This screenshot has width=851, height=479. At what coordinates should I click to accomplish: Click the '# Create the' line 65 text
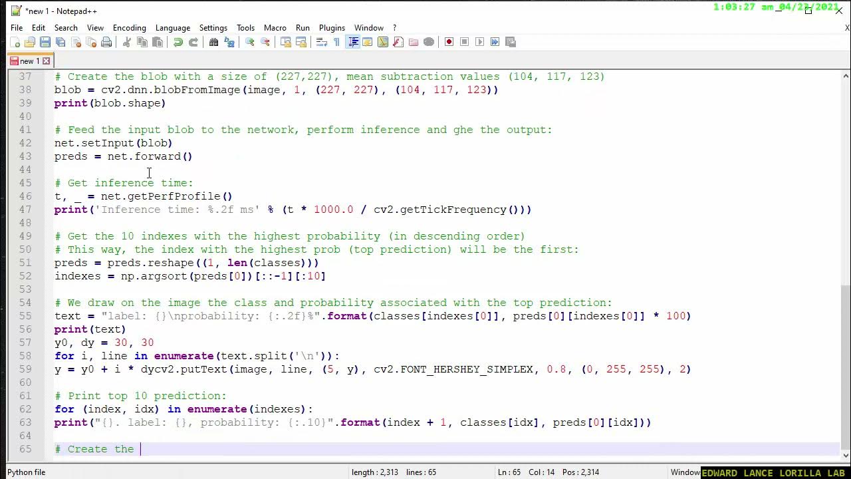coord(94,449)
